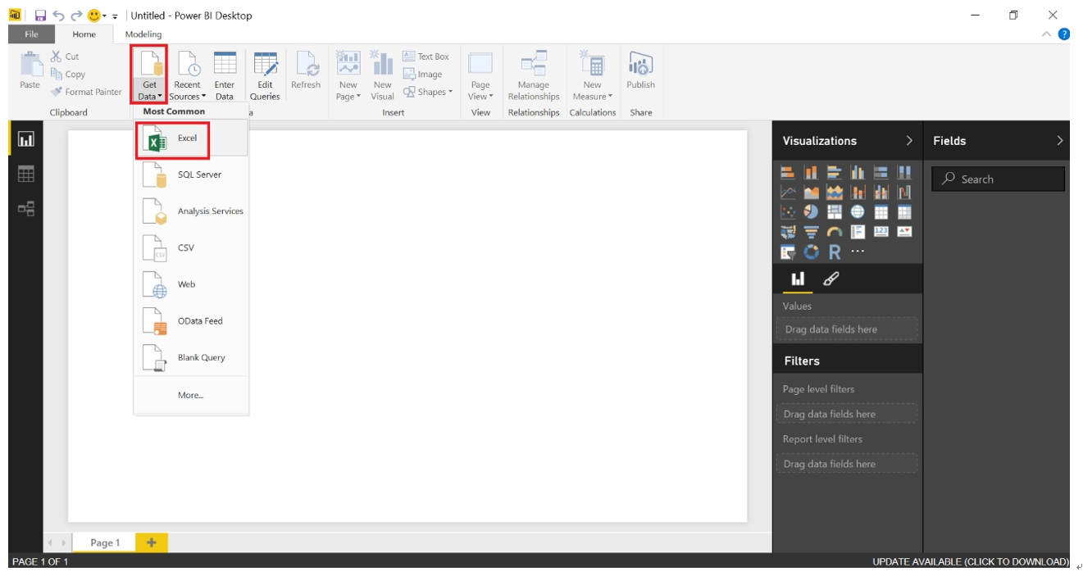Select the treemap visual

pos(835,211)
